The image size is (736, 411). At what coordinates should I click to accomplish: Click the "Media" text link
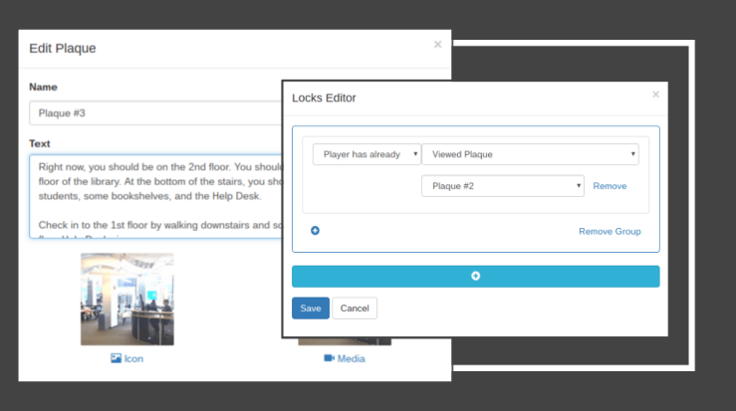tap(351, 358)
